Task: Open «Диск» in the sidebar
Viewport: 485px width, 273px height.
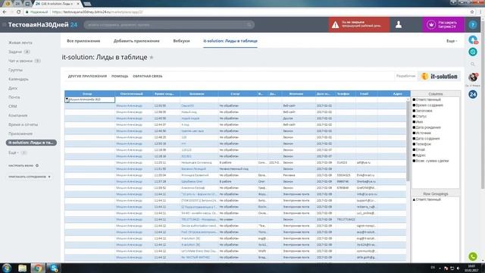Action: (13, 88)
